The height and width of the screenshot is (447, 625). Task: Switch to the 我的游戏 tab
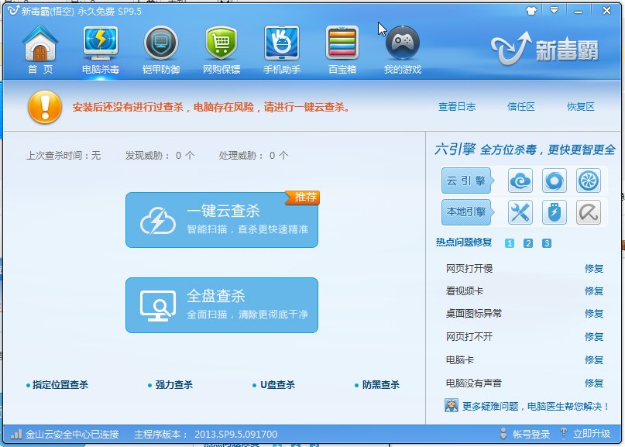(403, 50)
